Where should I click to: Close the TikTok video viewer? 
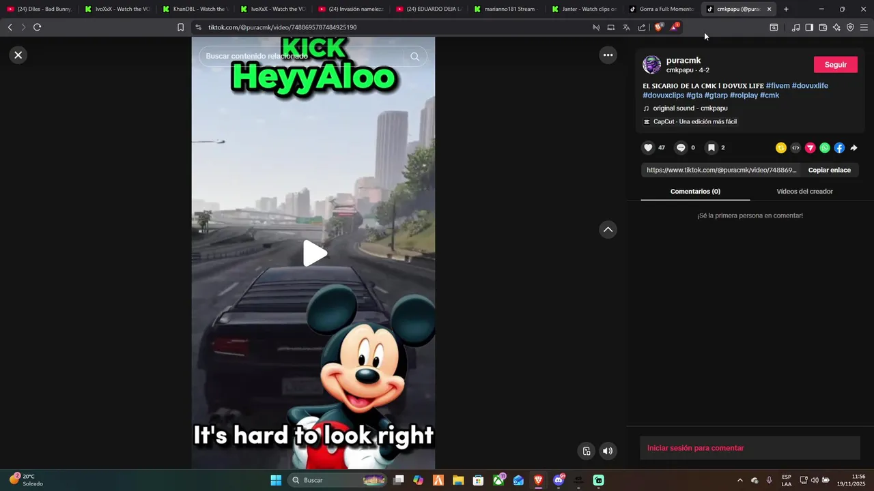point(18,55)
